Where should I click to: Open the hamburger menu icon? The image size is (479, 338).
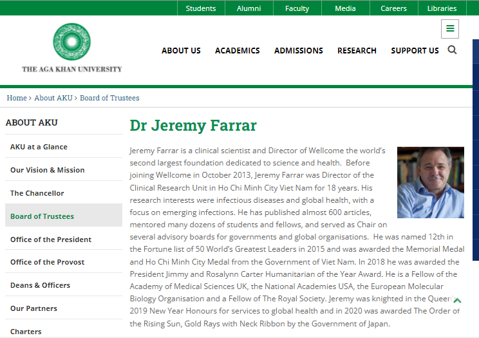[449, 29]
